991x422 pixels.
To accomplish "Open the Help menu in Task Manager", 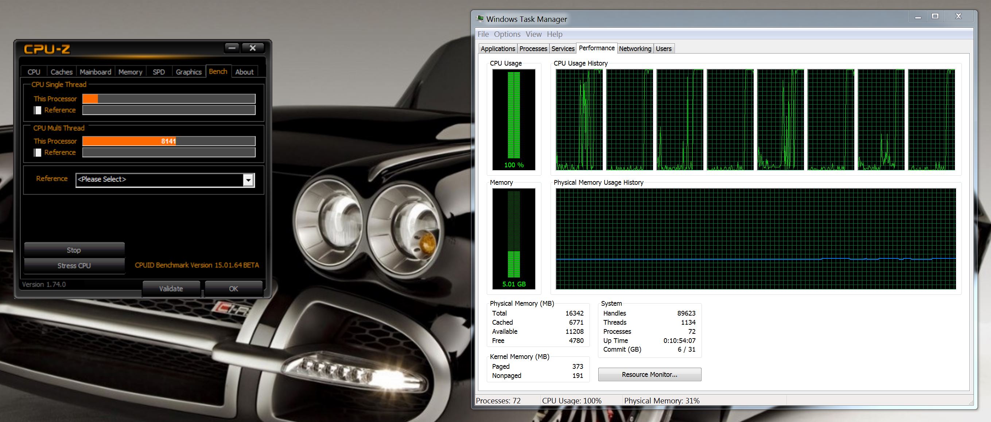I will point(555,34).
